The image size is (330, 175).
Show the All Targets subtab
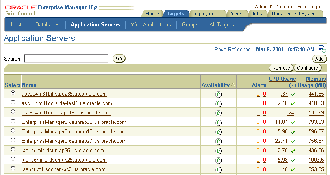coord(221,25)
